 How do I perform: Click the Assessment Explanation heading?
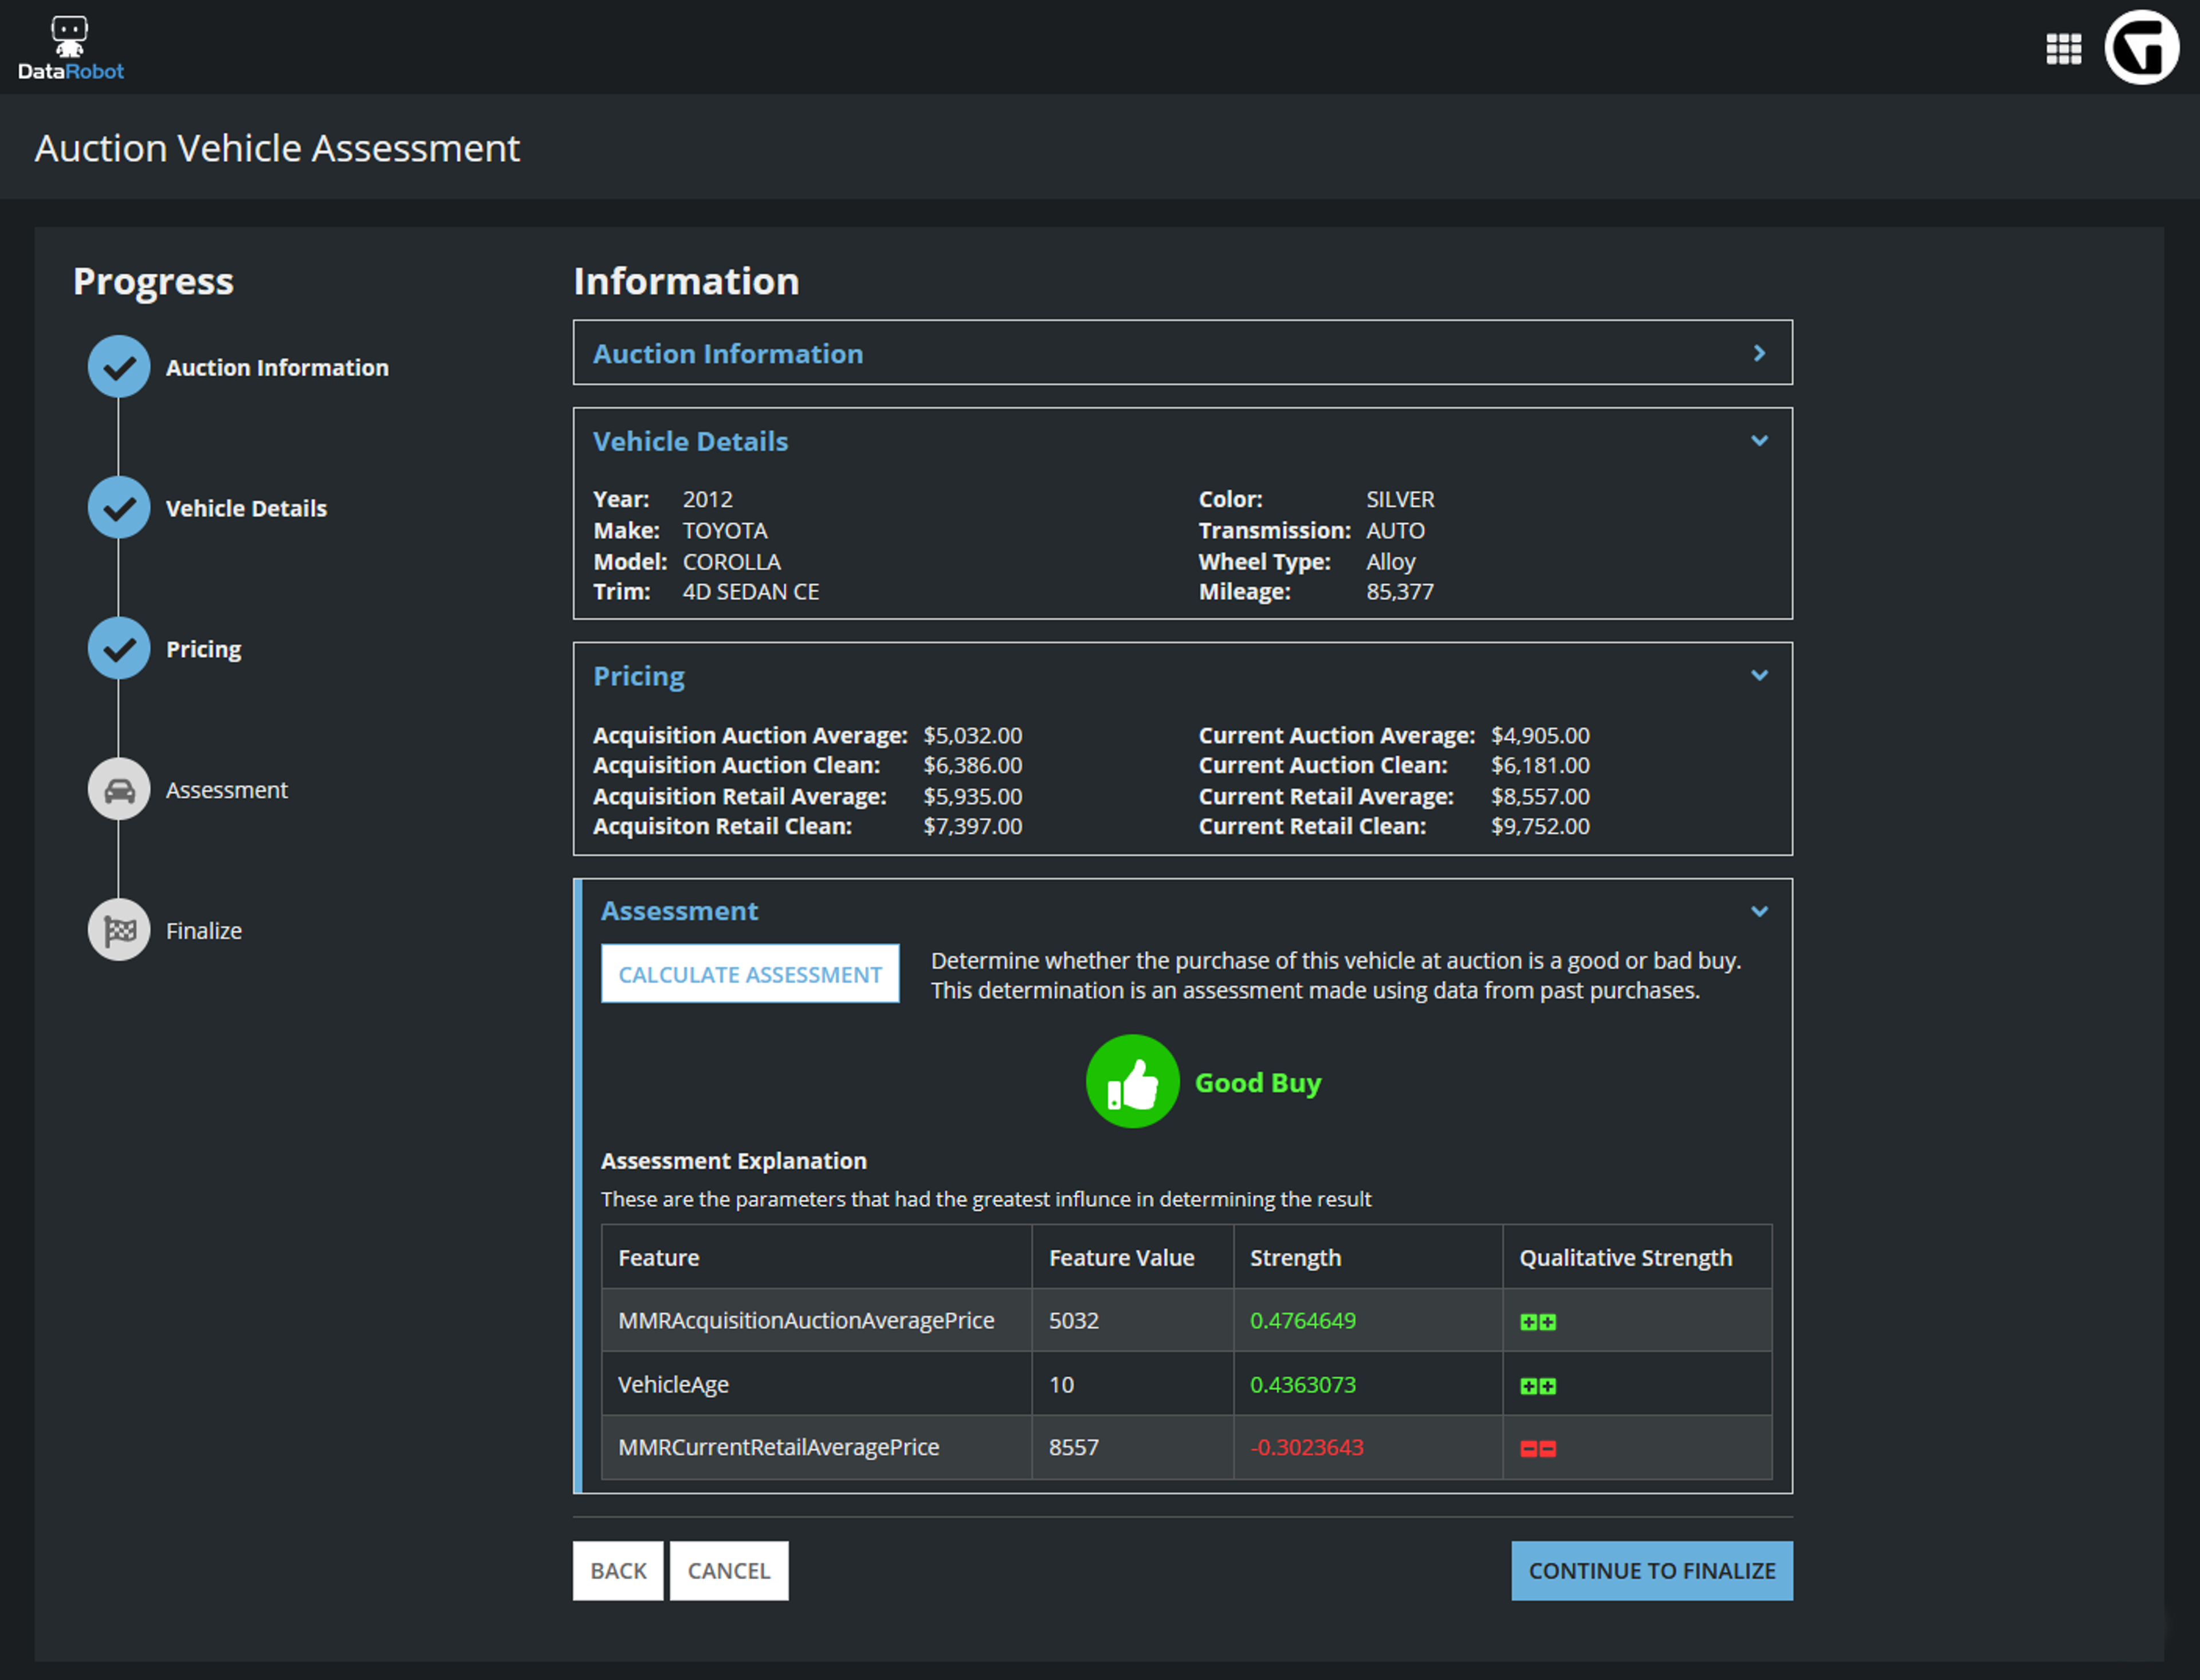coord(733,1161)
